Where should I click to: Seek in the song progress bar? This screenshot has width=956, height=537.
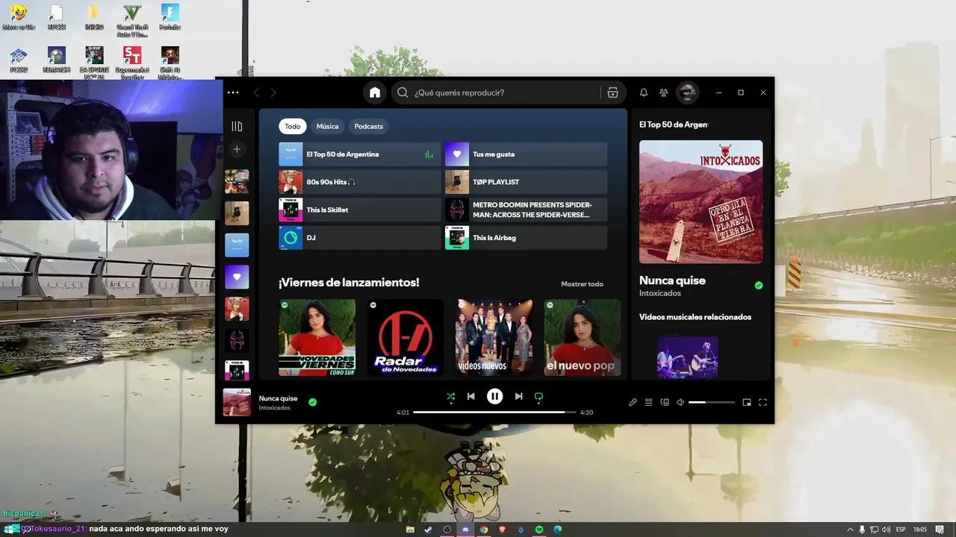(494, 412)
